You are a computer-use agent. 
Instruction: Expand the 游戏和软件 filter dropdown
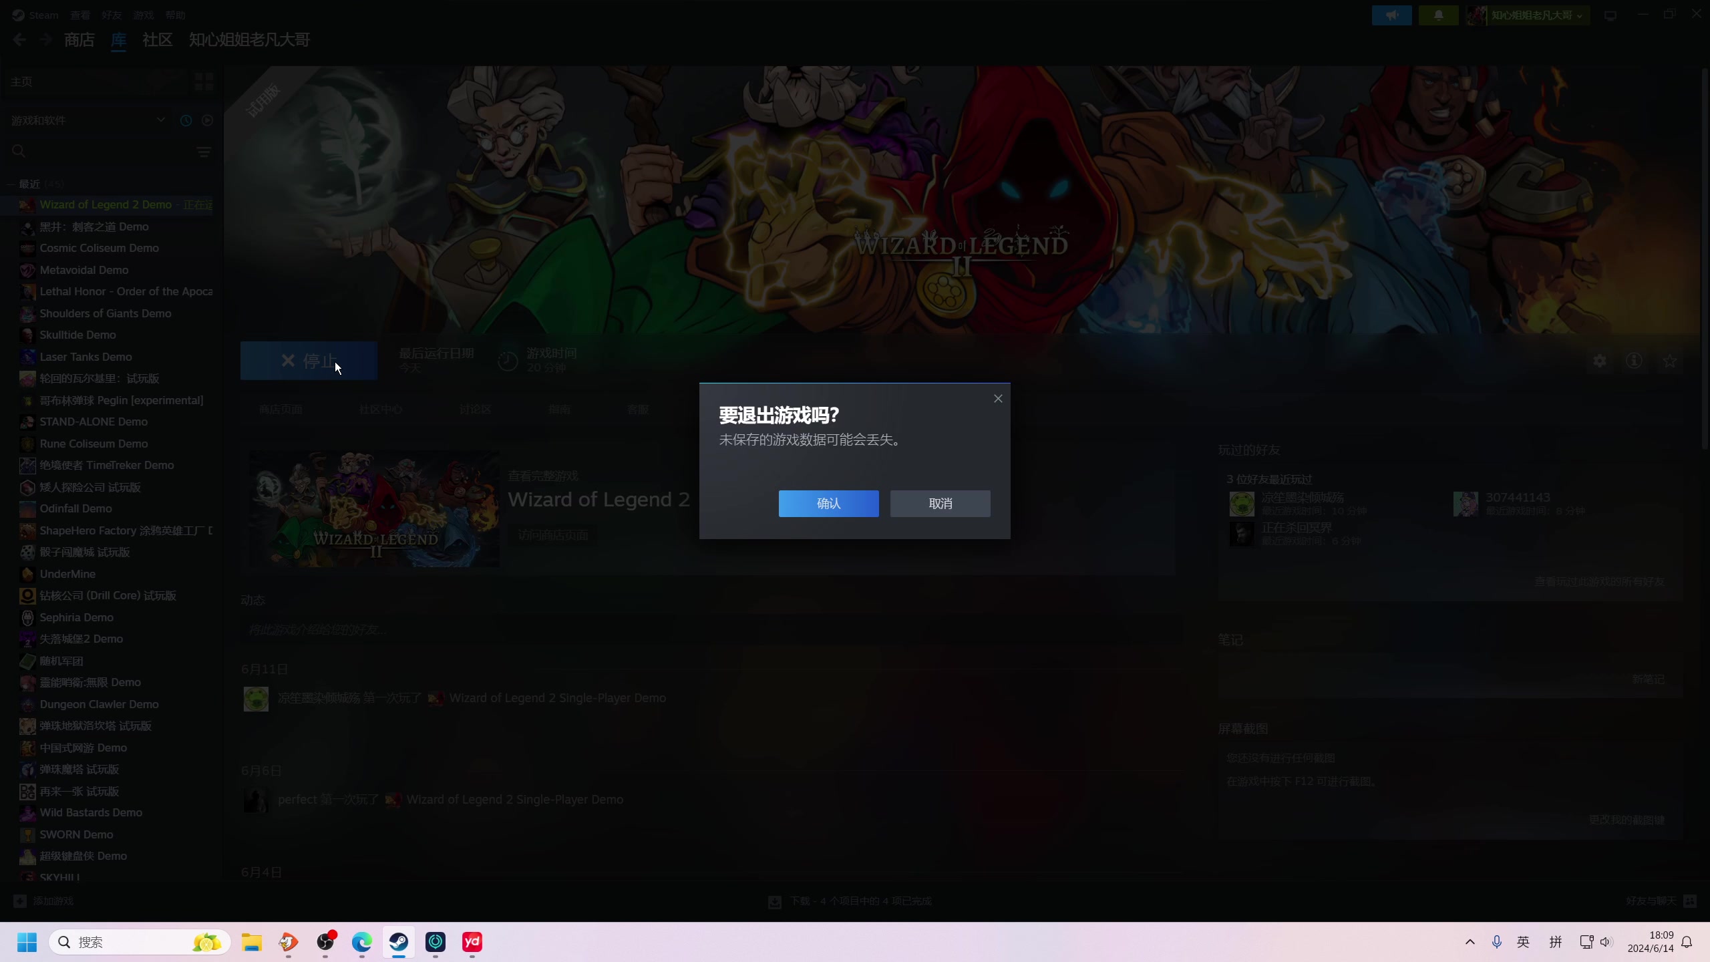click(88, 120)
